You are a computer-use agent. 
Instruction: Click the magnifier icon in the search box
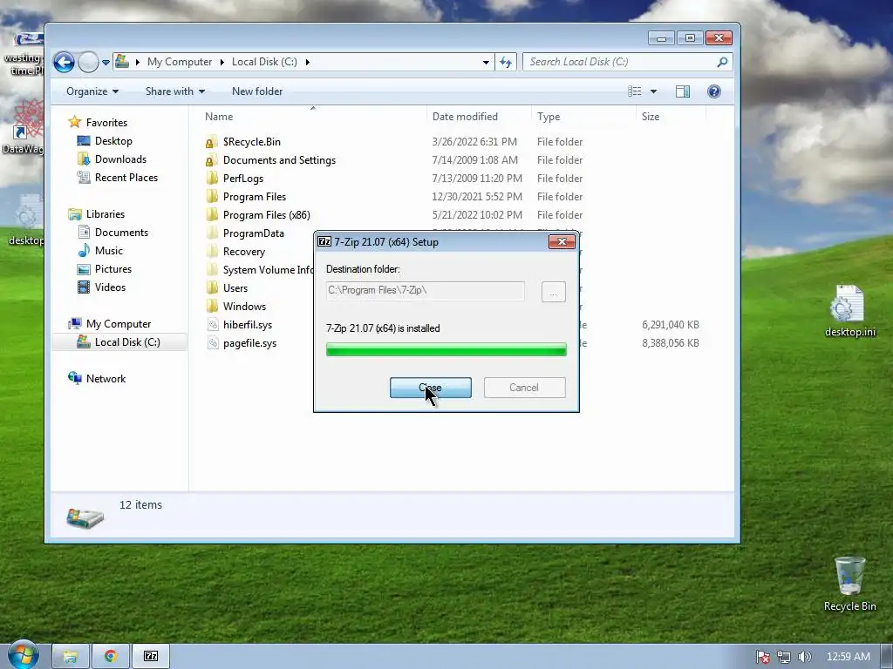click(x=722, y=62)
